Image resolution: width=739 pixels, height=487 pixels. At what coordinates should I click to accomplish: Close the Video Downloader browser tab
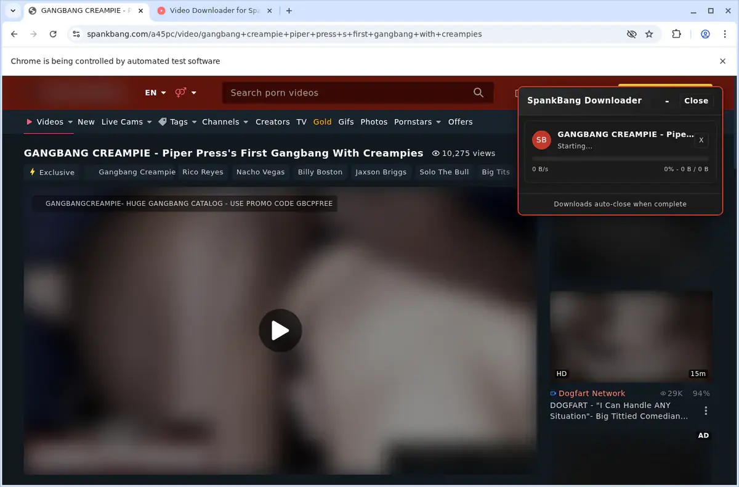click(x=270, y=10)
